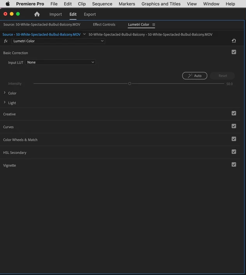
Task: Click the Intensity value 50.0
Action: tap(229, 84)
